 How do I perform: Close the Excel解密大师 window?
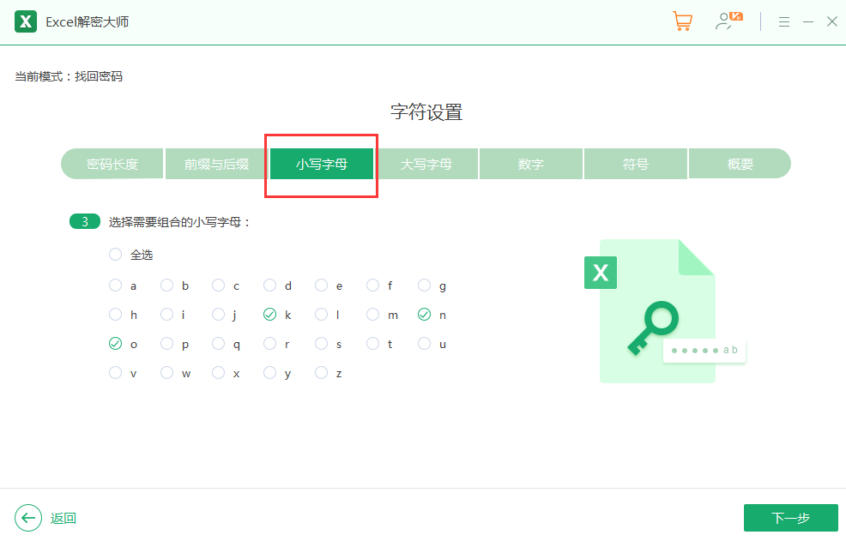pos(832,21)
